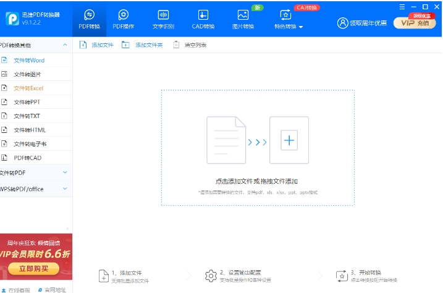
Task: Open the 特色转换 dropdown menu
Action: (289, 19)
